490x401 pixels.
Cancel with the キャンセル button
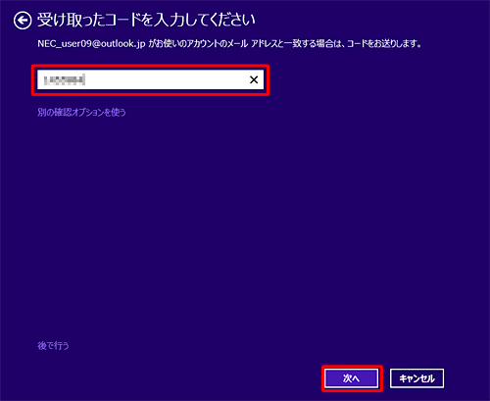click(x=416, y=378)
